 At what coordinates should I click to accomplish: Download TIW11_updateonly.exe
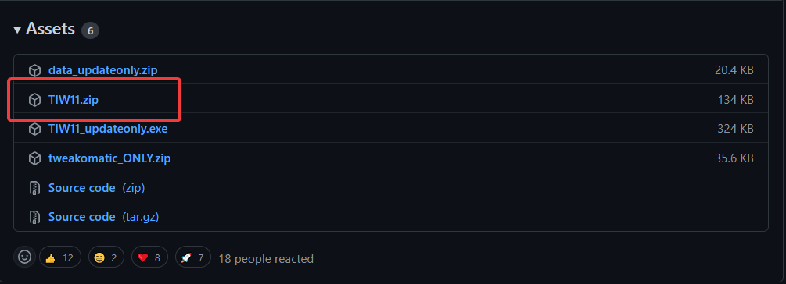tap(108, 129)
